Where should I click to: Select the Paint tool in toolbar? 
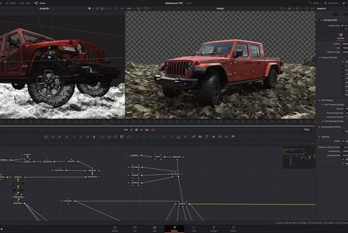[x=66, y=137]
